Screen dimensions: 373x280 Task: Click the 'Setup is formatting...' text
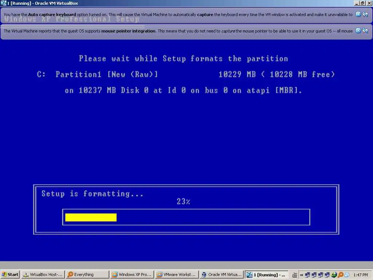(x=92, y=194)
